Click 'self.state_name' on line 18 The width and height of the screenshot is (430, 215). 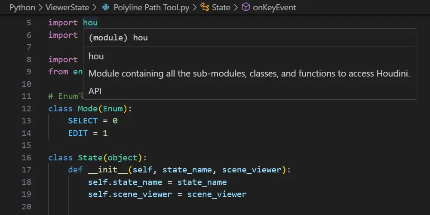[x=125, y=182]
